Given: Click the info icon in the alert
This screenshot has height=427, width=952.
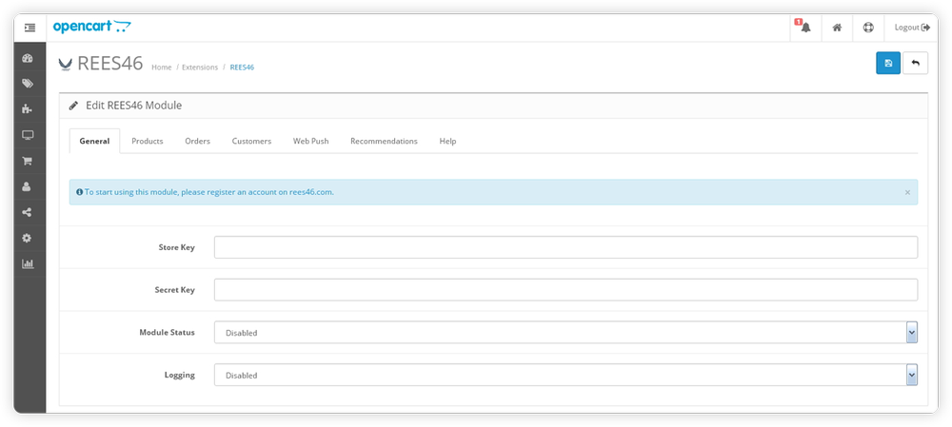Looking at the screenshot, I should (x=80, y=192).
